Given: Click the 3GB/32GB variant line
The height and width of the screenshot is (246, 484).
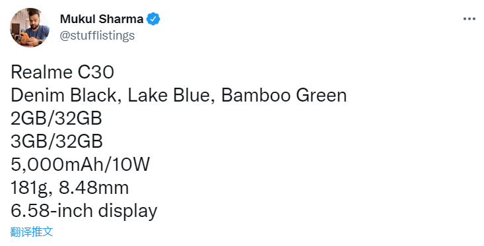Looking at the screenshot, I should 57,142.
